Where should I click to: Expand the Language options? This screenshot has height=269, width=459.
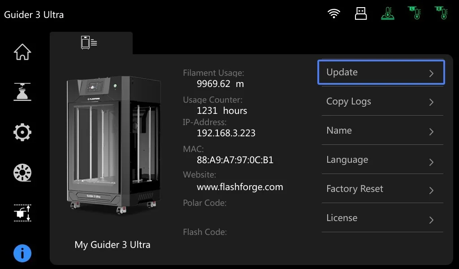click(x=381, y=160)
